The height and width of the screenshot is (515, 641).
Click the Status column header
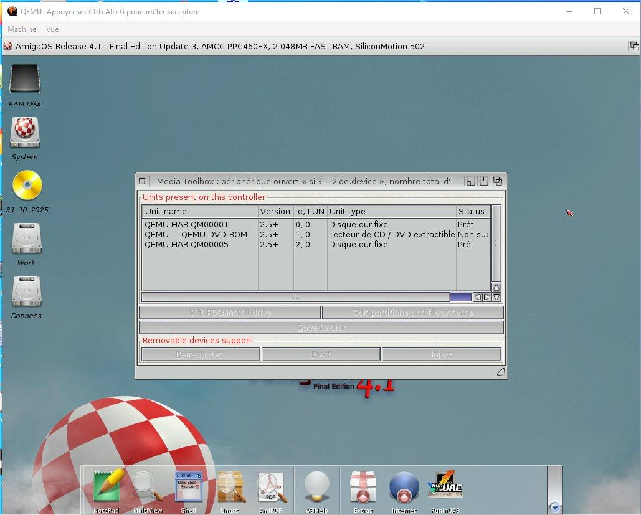coord(472,212)
